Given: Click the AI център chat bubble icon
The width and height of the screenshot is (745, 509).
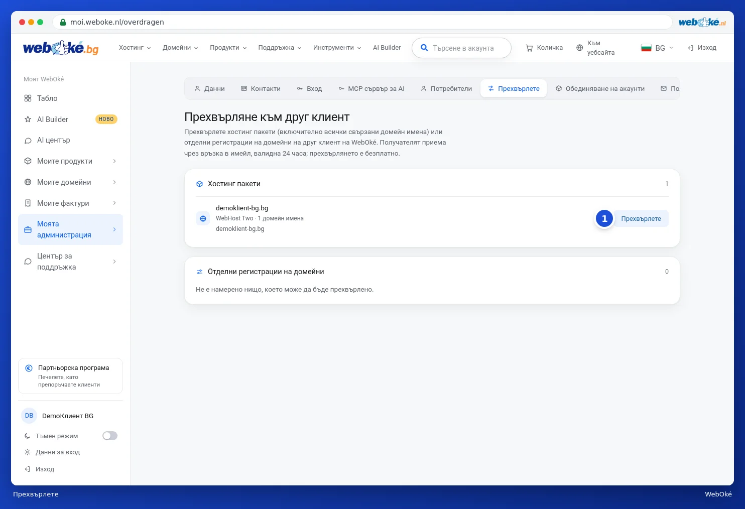Looking at the screenshot, I should [28, 141].
